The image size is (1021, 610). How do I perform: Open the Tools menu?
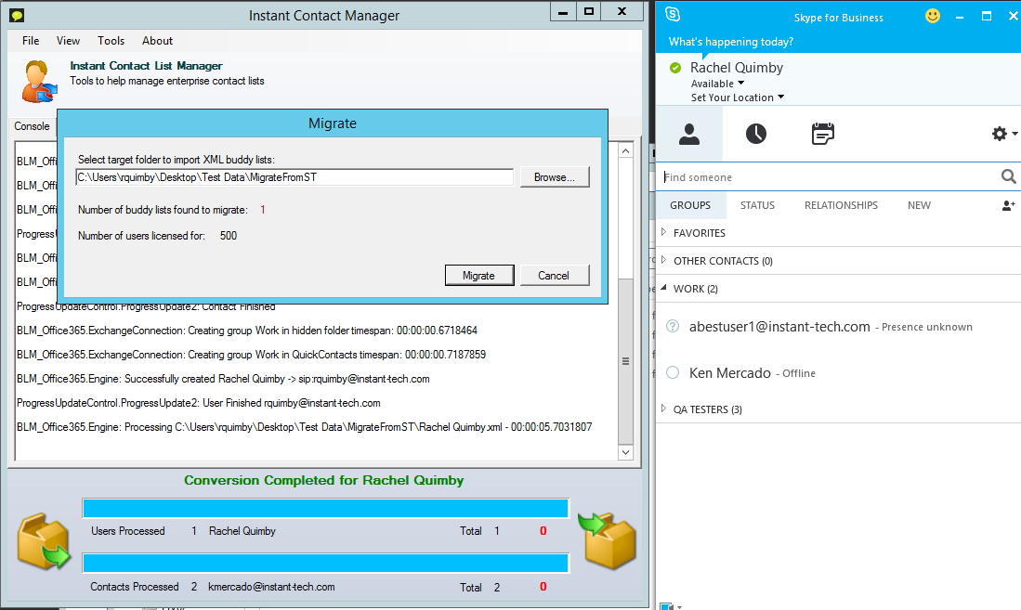(x=111, y=40)
